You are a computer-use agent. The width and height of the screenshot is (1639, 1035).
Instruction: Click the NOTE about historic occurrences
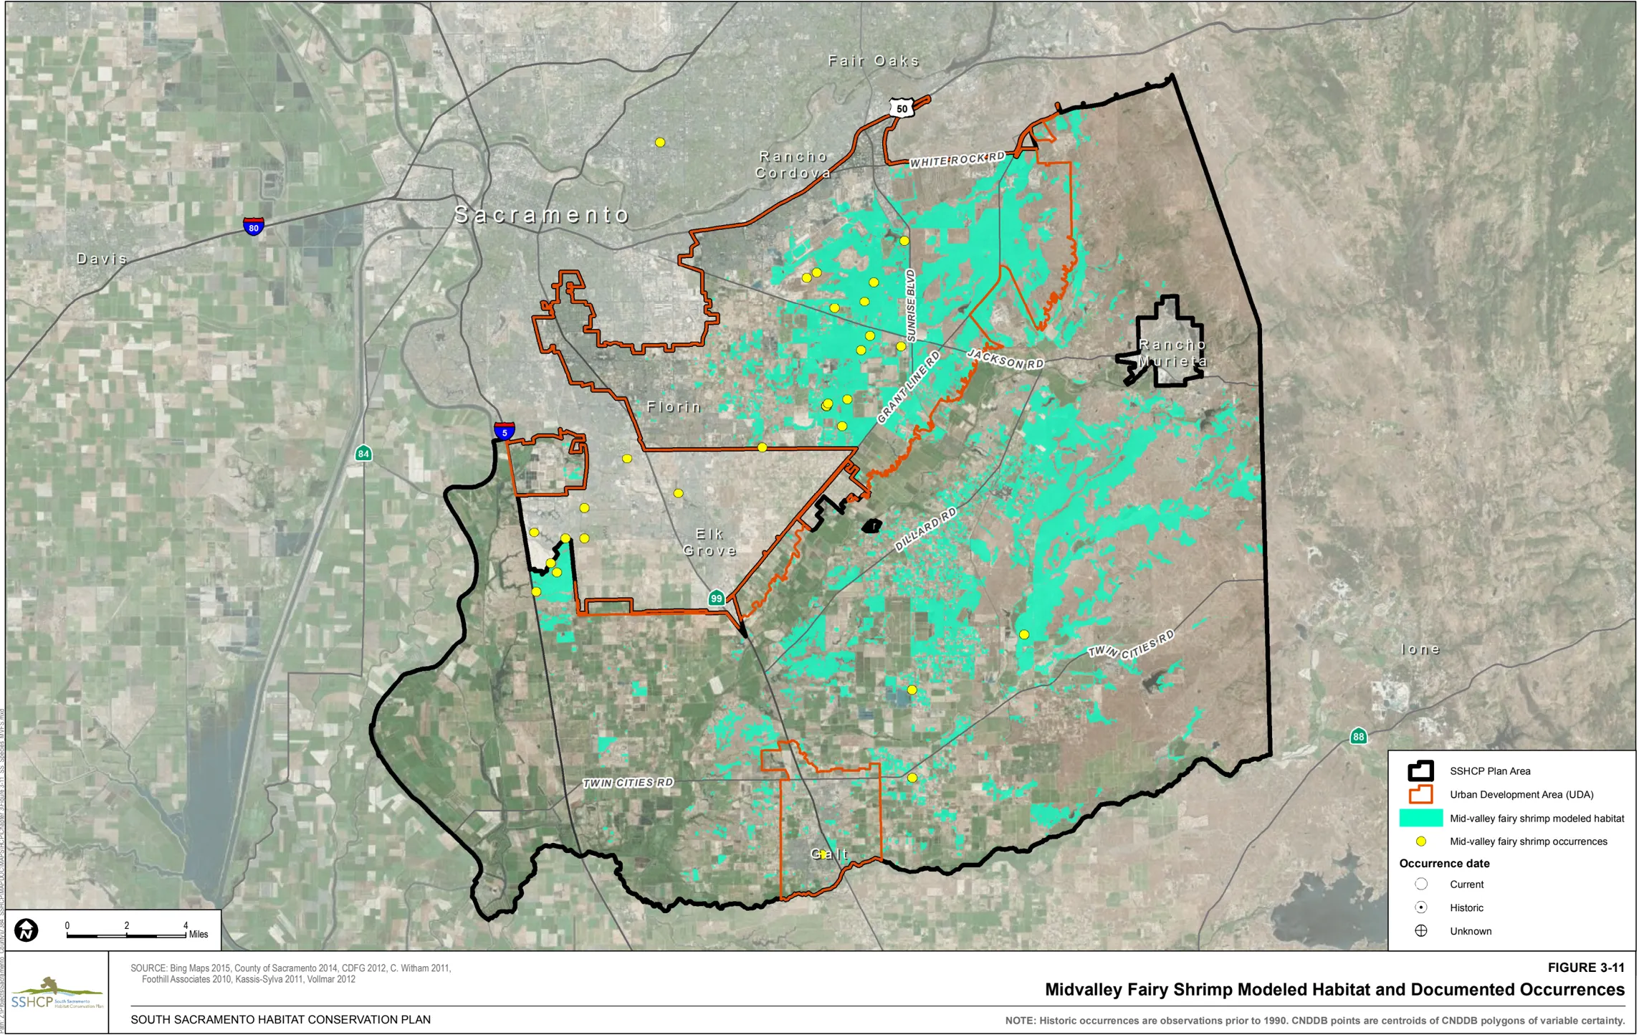(x=1314, y=1020)
